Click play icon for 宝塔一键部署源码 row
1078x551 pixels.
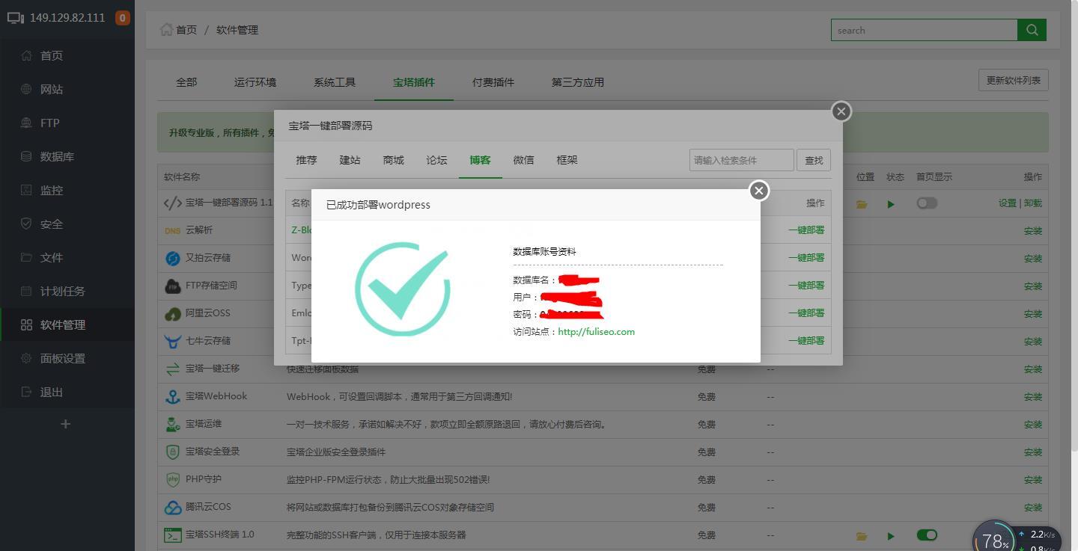[891, 203]
